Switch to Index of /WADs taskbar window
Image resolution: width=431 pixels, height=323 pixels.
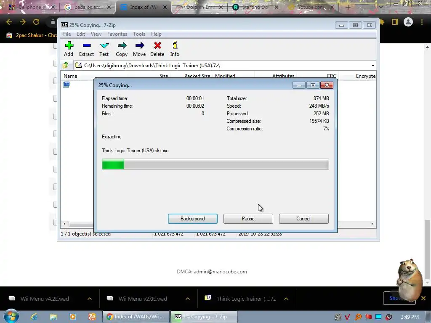coord(136,317)
